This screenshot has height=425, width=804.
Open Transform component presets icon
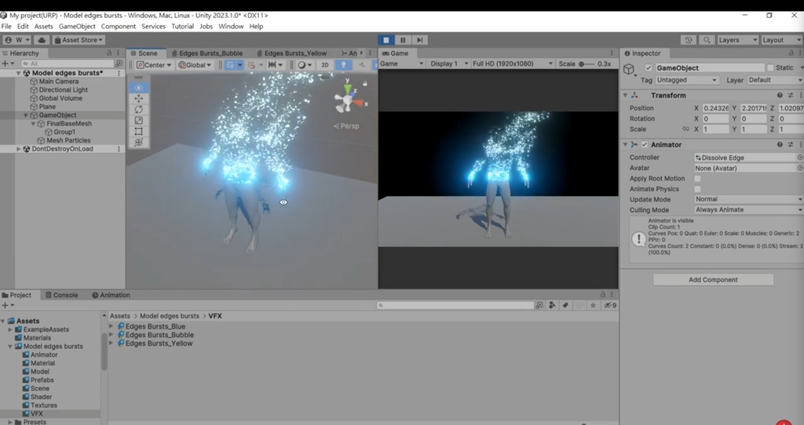[x=790, y=95]
